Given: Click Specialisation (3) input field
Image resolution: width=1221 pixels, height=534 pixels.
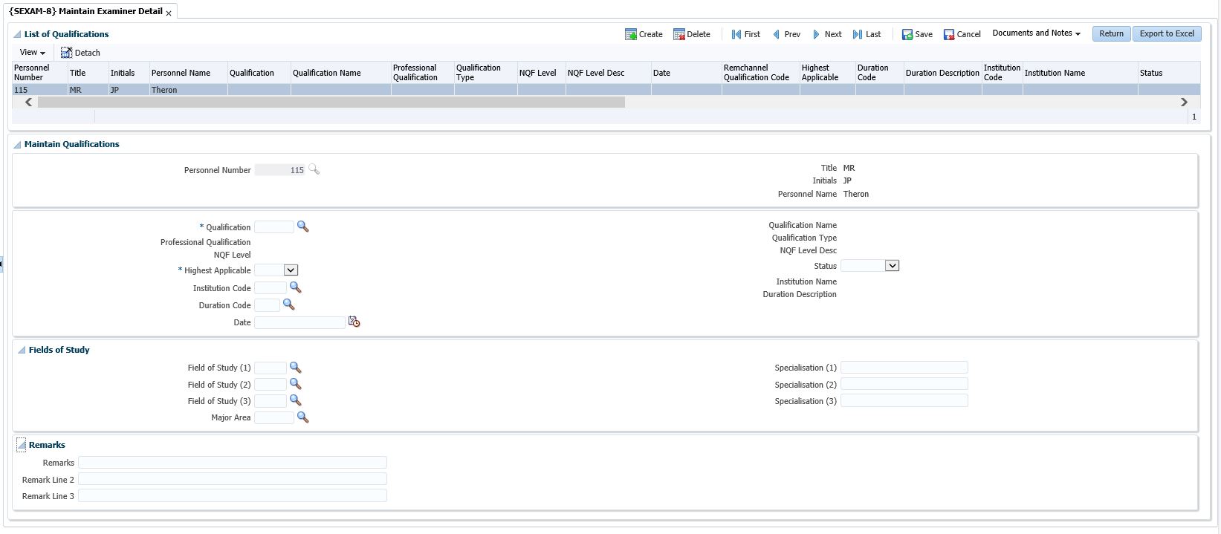Looking at the screenshot, I should click(x=904, y=400).
